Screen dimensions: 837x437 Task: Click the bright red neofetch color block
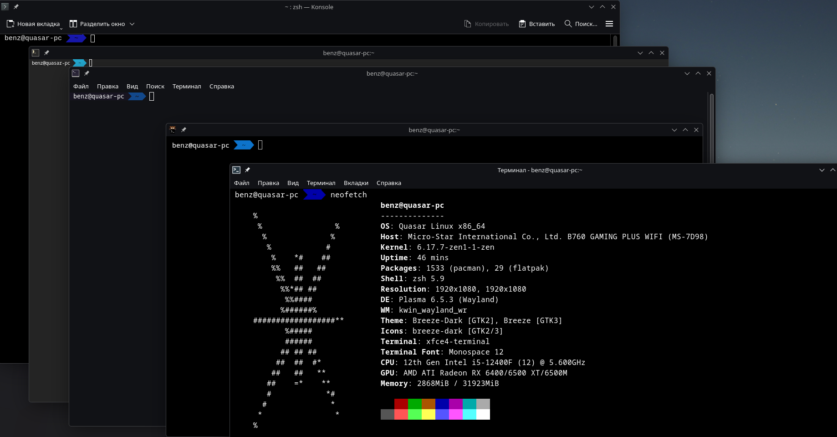(401, 414)
